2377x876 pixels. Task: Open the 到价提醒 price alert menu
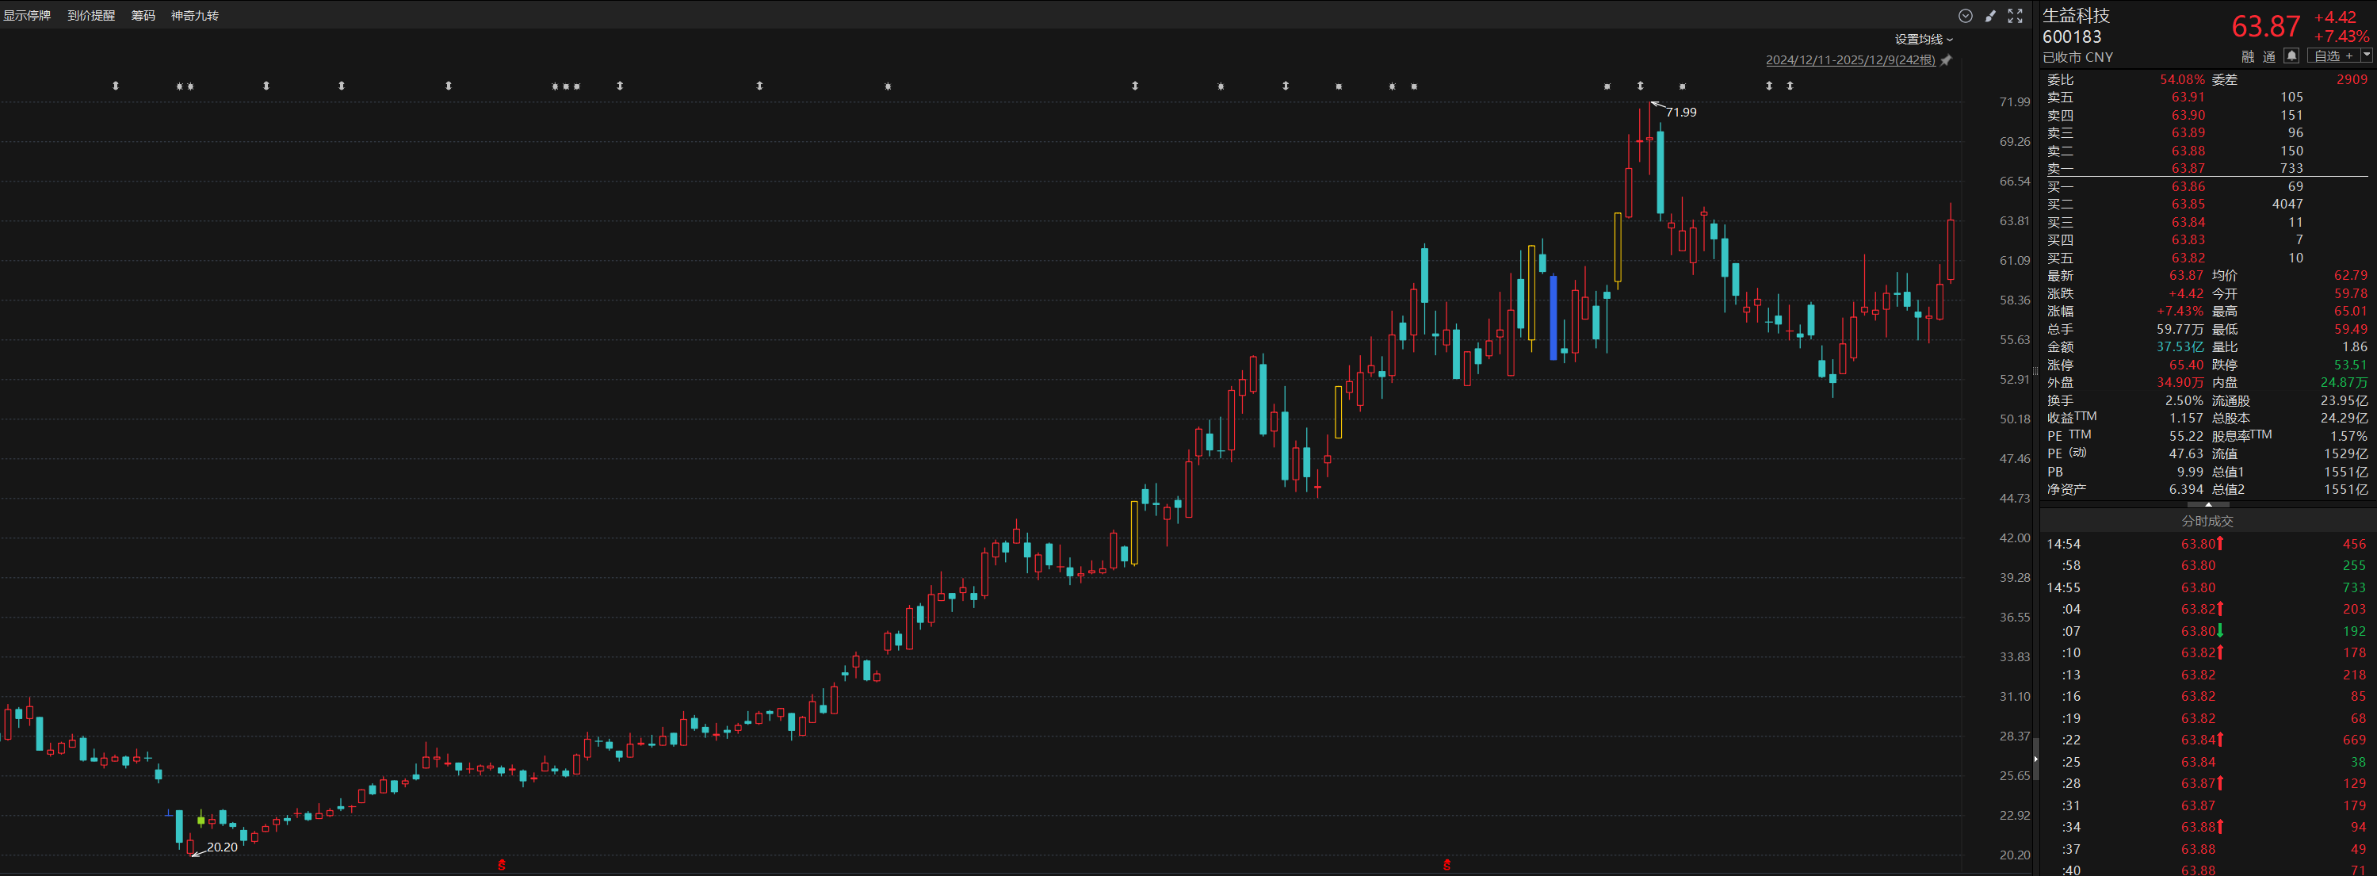[91, 16]
